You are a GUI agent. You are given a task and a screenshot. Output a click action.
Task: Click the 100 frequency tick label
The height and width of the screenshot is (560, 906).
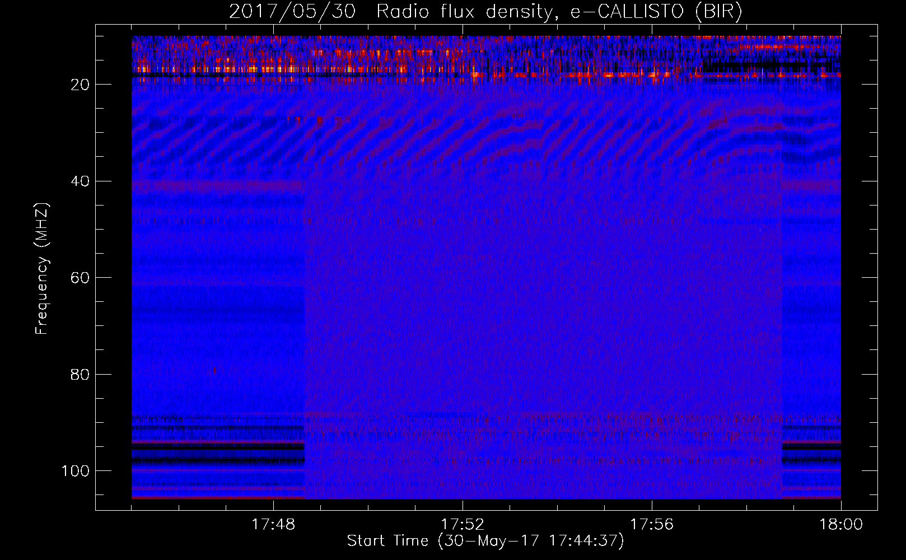coord(76,471)
